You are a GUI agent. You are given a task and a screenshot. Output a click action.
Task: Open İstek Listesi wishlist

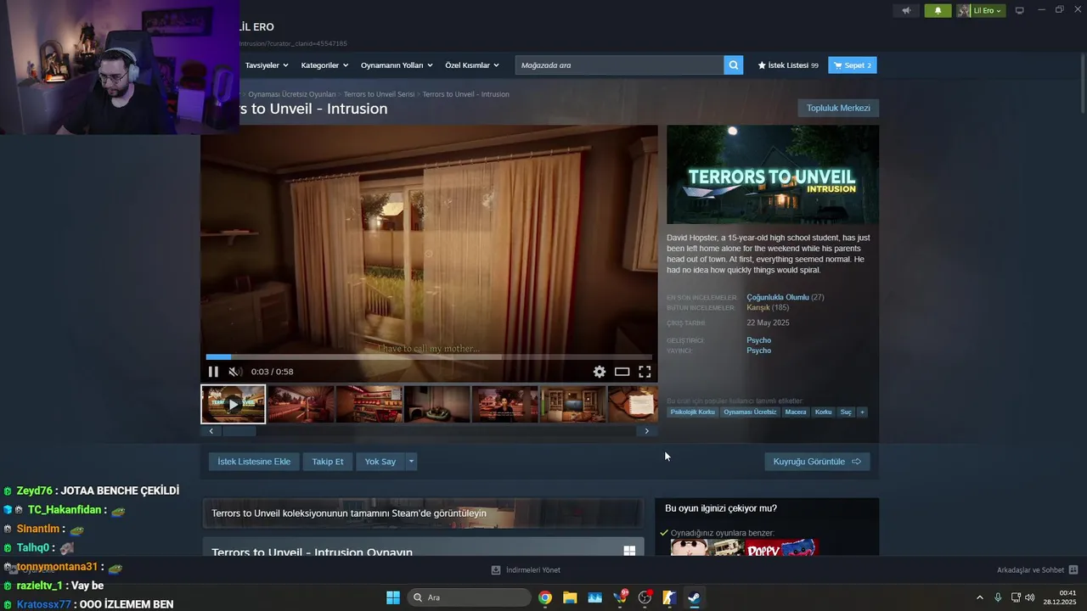point(788,64)
